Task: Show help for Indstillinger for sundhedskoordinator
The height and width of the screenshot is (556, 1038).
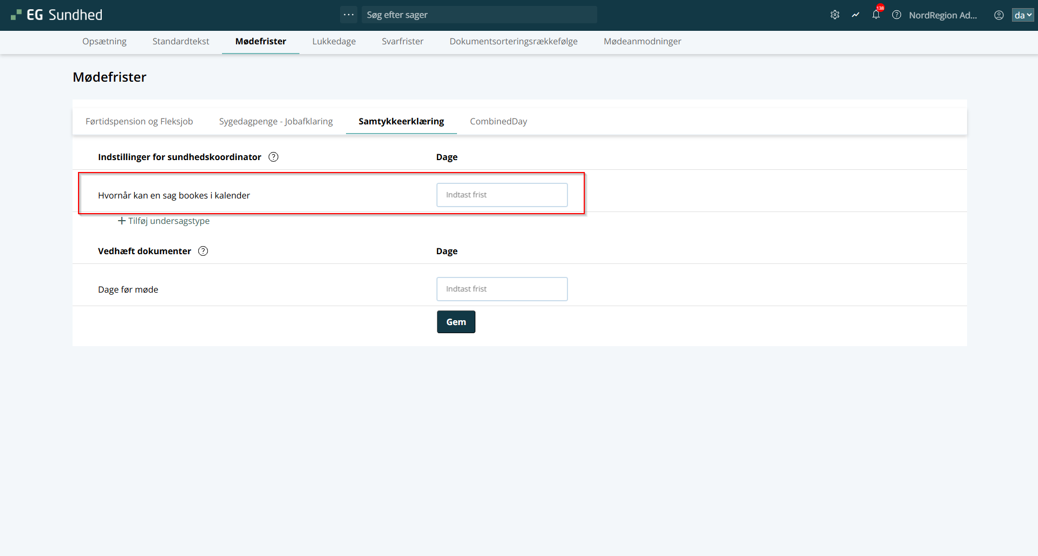Action: [x=273, y=157]
